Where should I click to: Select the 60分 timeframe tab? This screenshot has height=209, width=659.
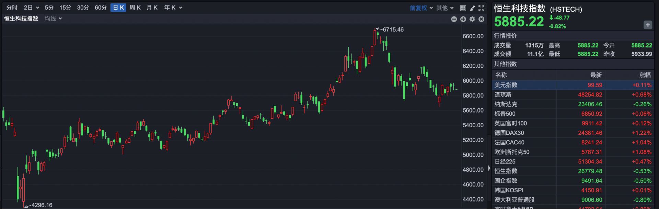[101, 8]
